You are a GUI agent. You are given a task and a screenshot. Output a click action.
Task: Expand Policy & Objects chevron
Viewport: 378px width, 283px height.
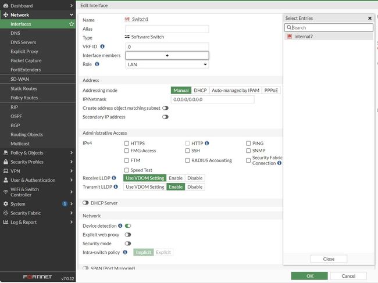[72, 153]
